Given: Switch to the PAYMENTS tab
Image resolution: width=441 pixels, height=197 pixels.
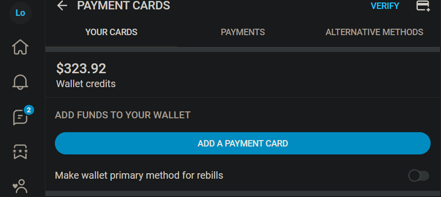Looking at the screenshot, I should [243, 32].
